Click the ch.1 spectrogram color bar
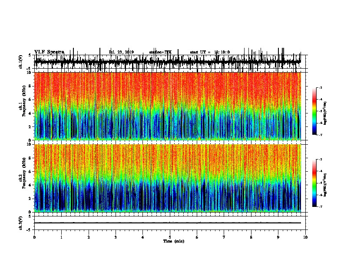Image resolution: width=344 pixels, height=266 pixels. (x=314, y=111)
